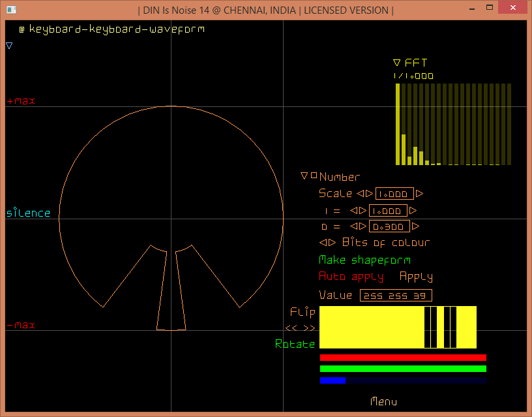Shift bit pattern left with << button
Screen dimensions: 532x417
coord(291,328)
